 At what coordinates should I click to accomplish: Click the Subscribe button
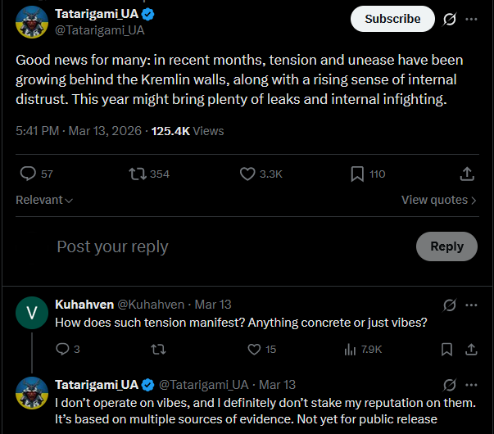[392, 19]
